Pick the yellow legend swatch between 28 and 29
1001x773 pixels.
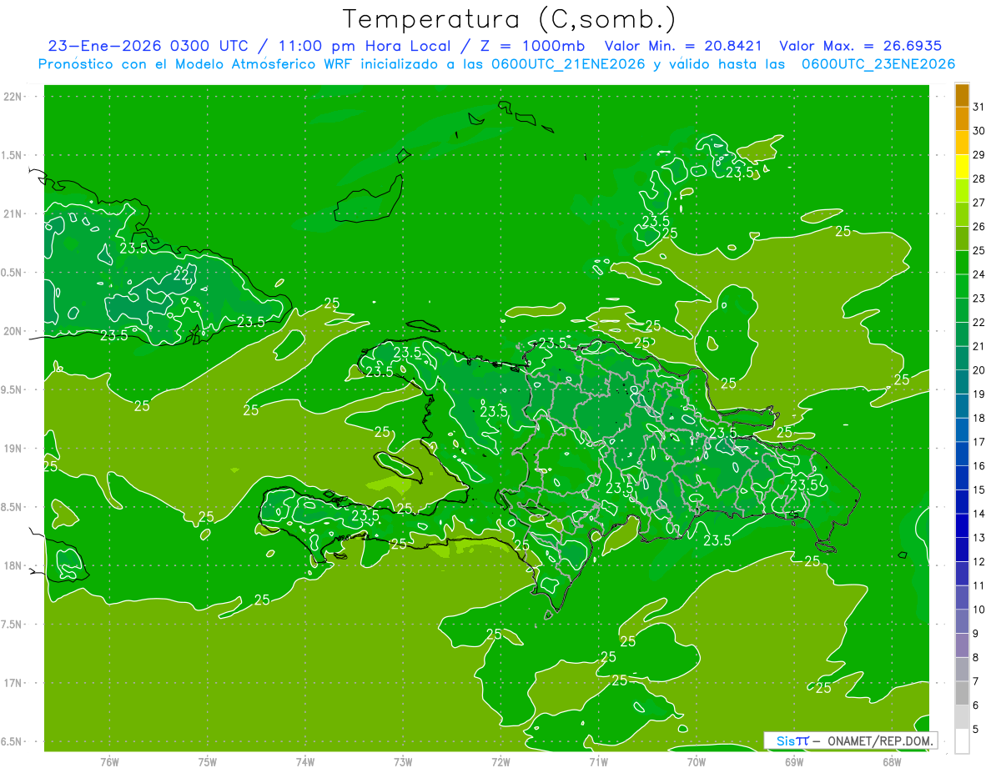pos(963,167)
